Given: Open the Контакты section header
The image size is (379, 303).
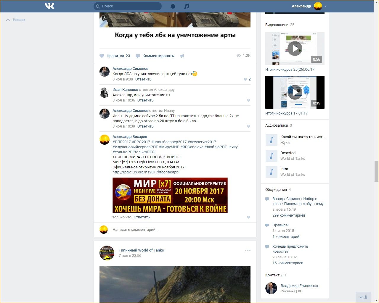Looking at the screenshot, I should [276, 275].
